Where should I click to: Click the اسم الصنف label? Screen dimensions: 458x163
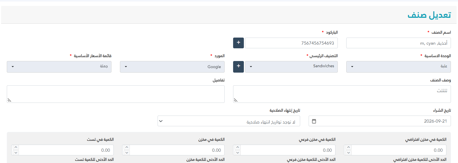tap(441, 32)
